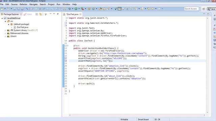This screenshot has height=121, width=216.
Task: Open the Debug button dropdown arrow
Action: (x=73, y=9)
